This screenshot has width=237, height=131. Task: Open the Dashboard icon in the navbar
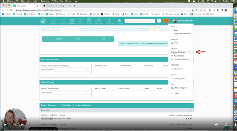pos(54,21)
